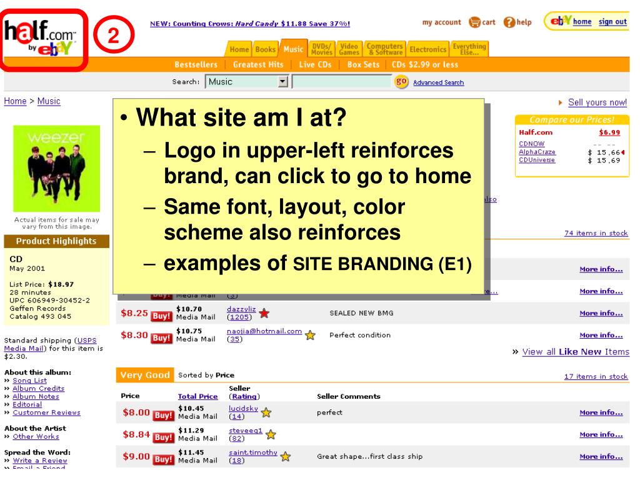
Task: Open seller dazzyliz profile link
Action: 241,309
